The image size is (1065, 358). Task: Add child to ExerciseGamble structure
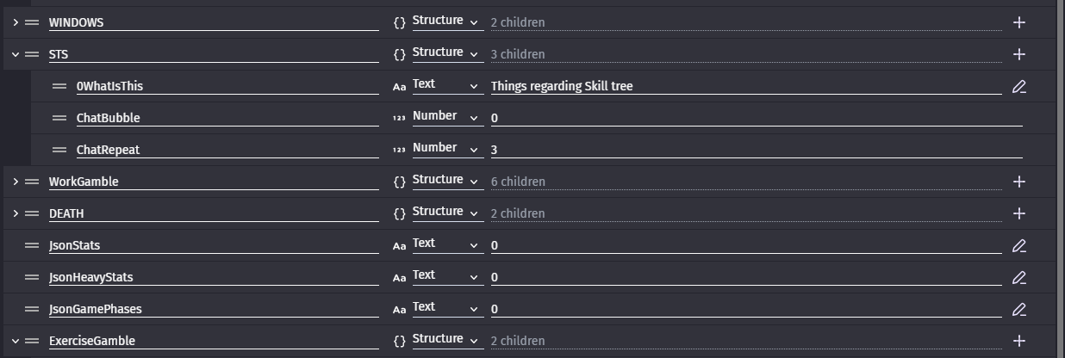1019,341
